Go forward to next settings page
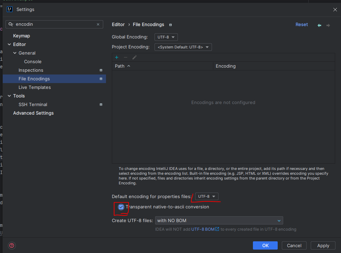Screen dimensions: 341x253 (x=328, y=25)
